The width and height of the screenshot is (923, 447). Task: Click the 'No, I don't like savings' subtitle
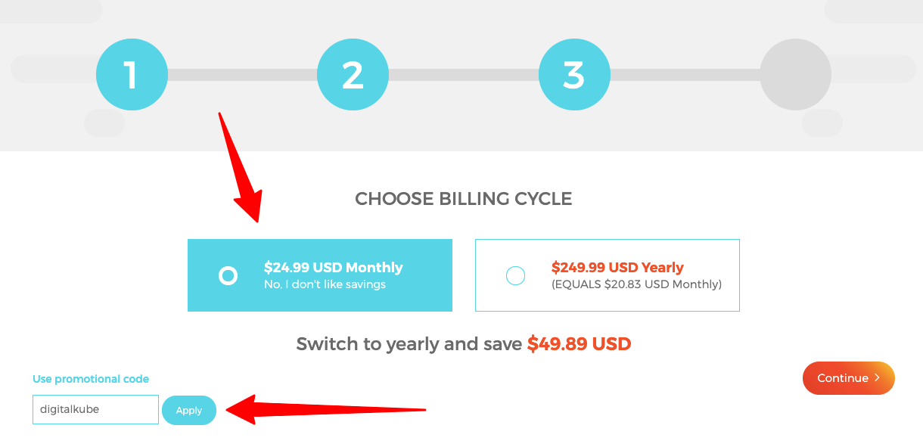[x=325, y=284]
